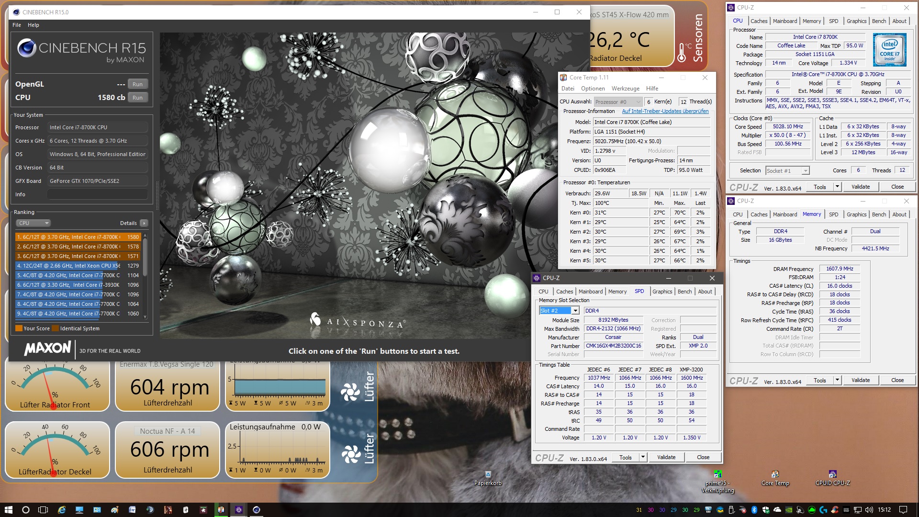This screenshot has height=517, width=919.
Task: Click the down arrow of the ranking list scrollbar
Action: pos(145,317)
